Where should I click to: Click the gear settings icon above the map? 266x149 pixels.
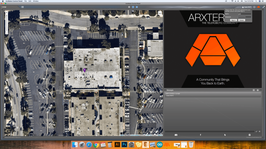129,7
